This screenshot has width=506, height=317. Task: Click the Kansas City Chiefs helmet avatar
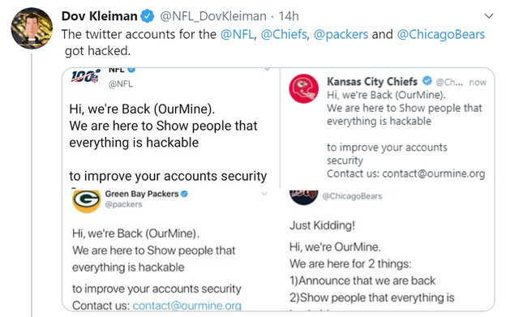[303, 88]
